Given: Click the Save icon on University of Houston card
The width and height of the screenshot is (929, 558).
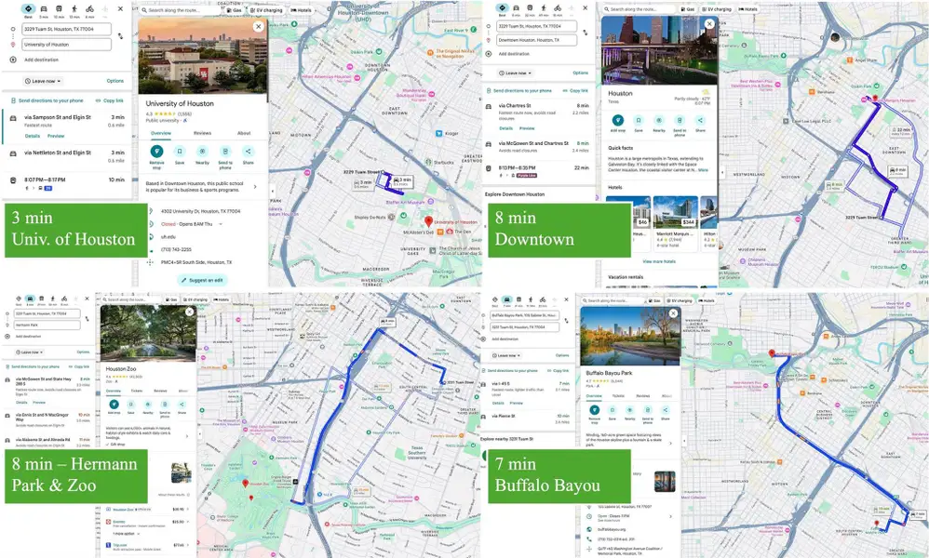Looking at the screenshot, I should coord(179,151).
